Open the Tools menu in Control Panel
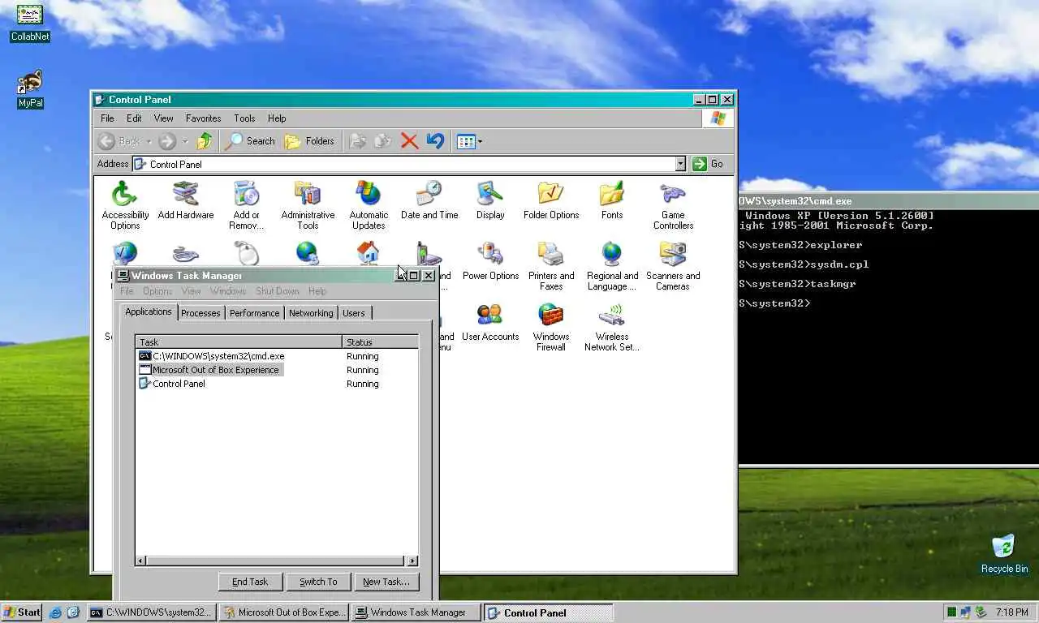1039x623 pixels. (x=244, y=118)
